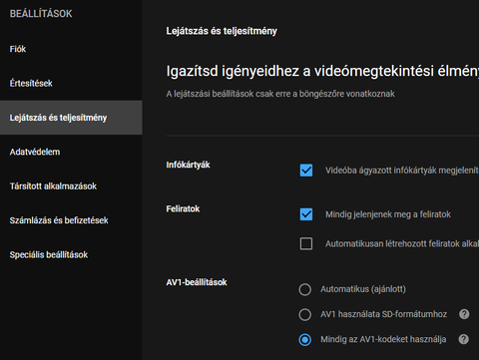Toggle Mindig jelenjenek meg a feliratok checkbox

(306, 214)
